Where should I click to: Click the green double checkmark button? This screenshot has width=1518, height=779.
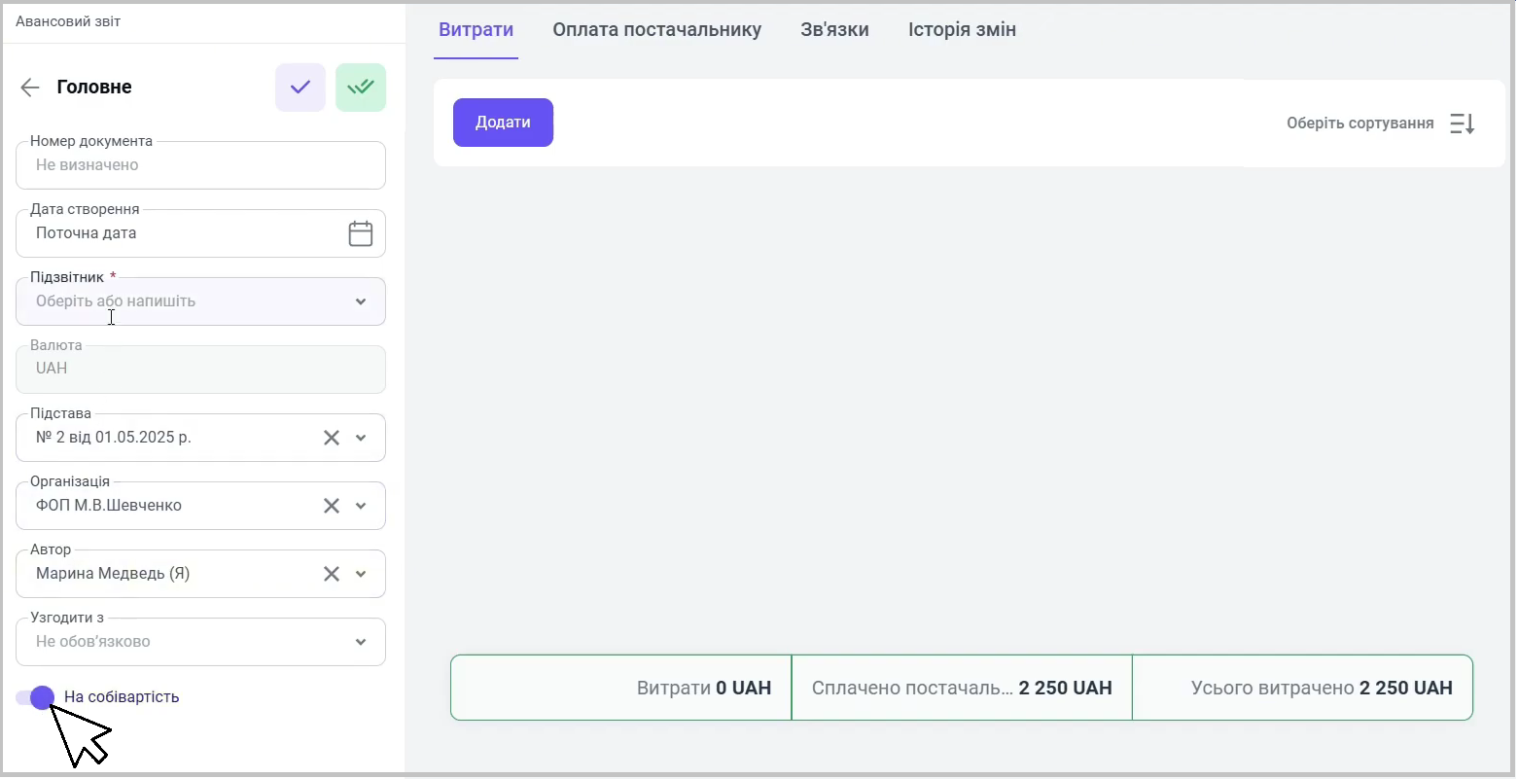361,88
